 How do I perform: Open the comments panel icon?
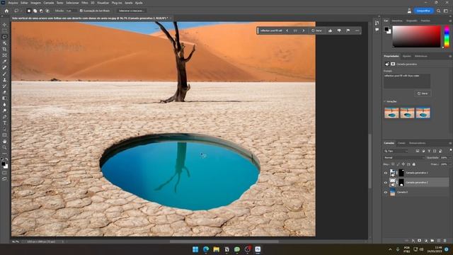tap(377, 30)
